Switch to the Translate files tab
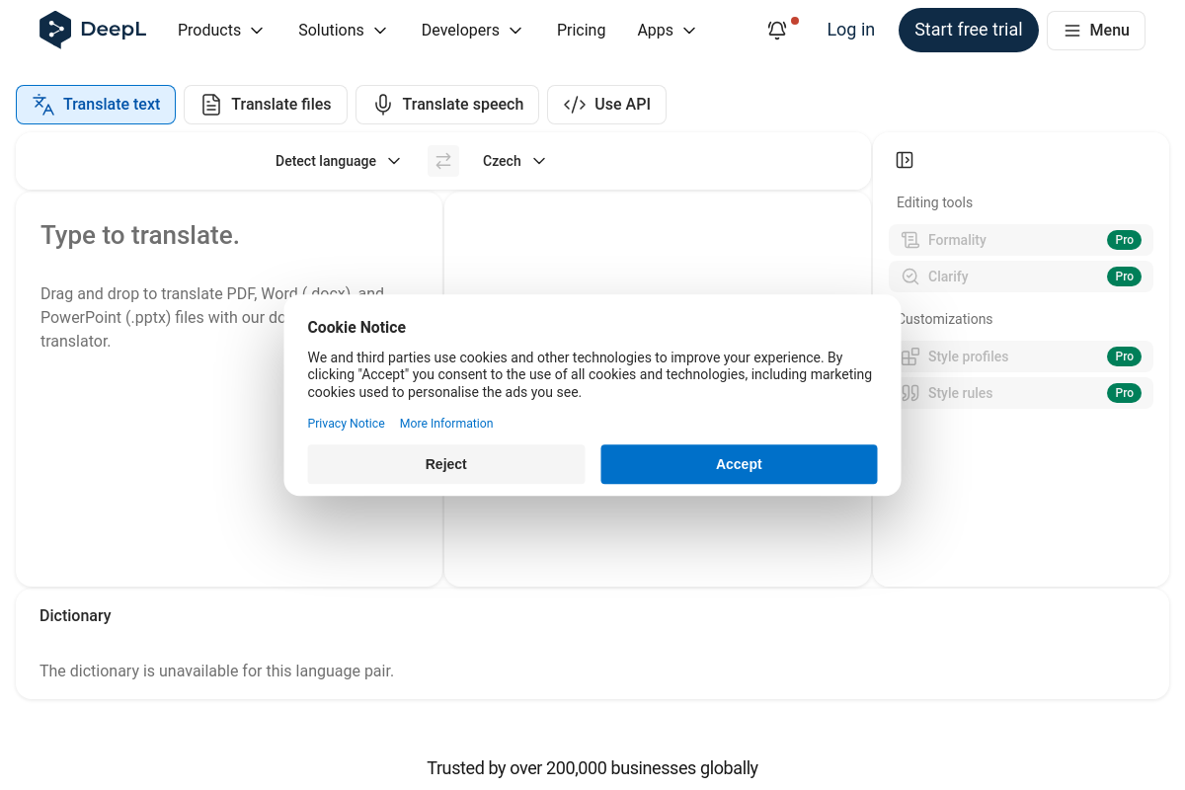The height and width of the screenshot is (790, 1185). coord(266,105)
